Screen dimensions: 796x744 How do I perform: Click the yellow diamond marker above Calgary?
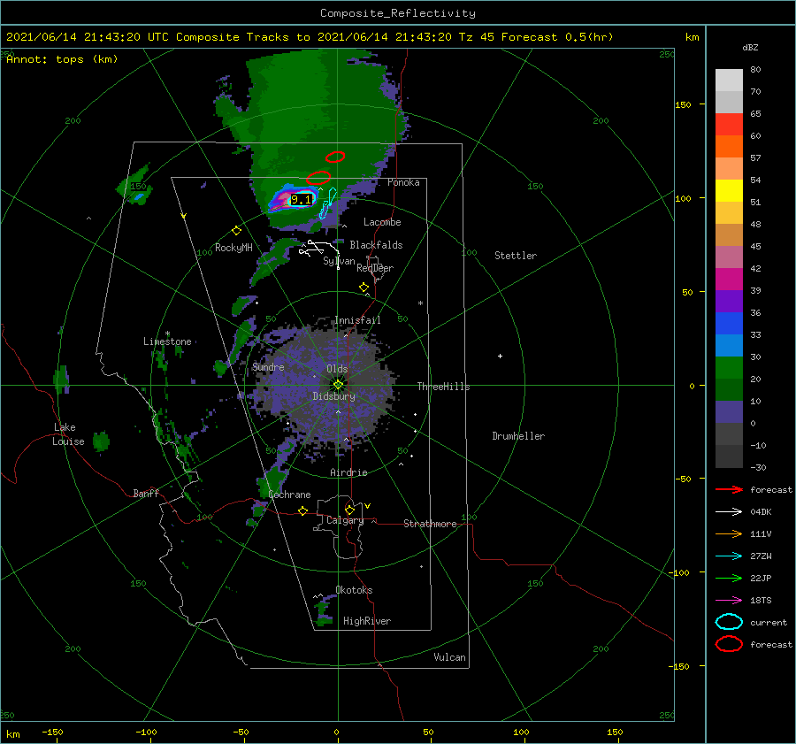349,510
